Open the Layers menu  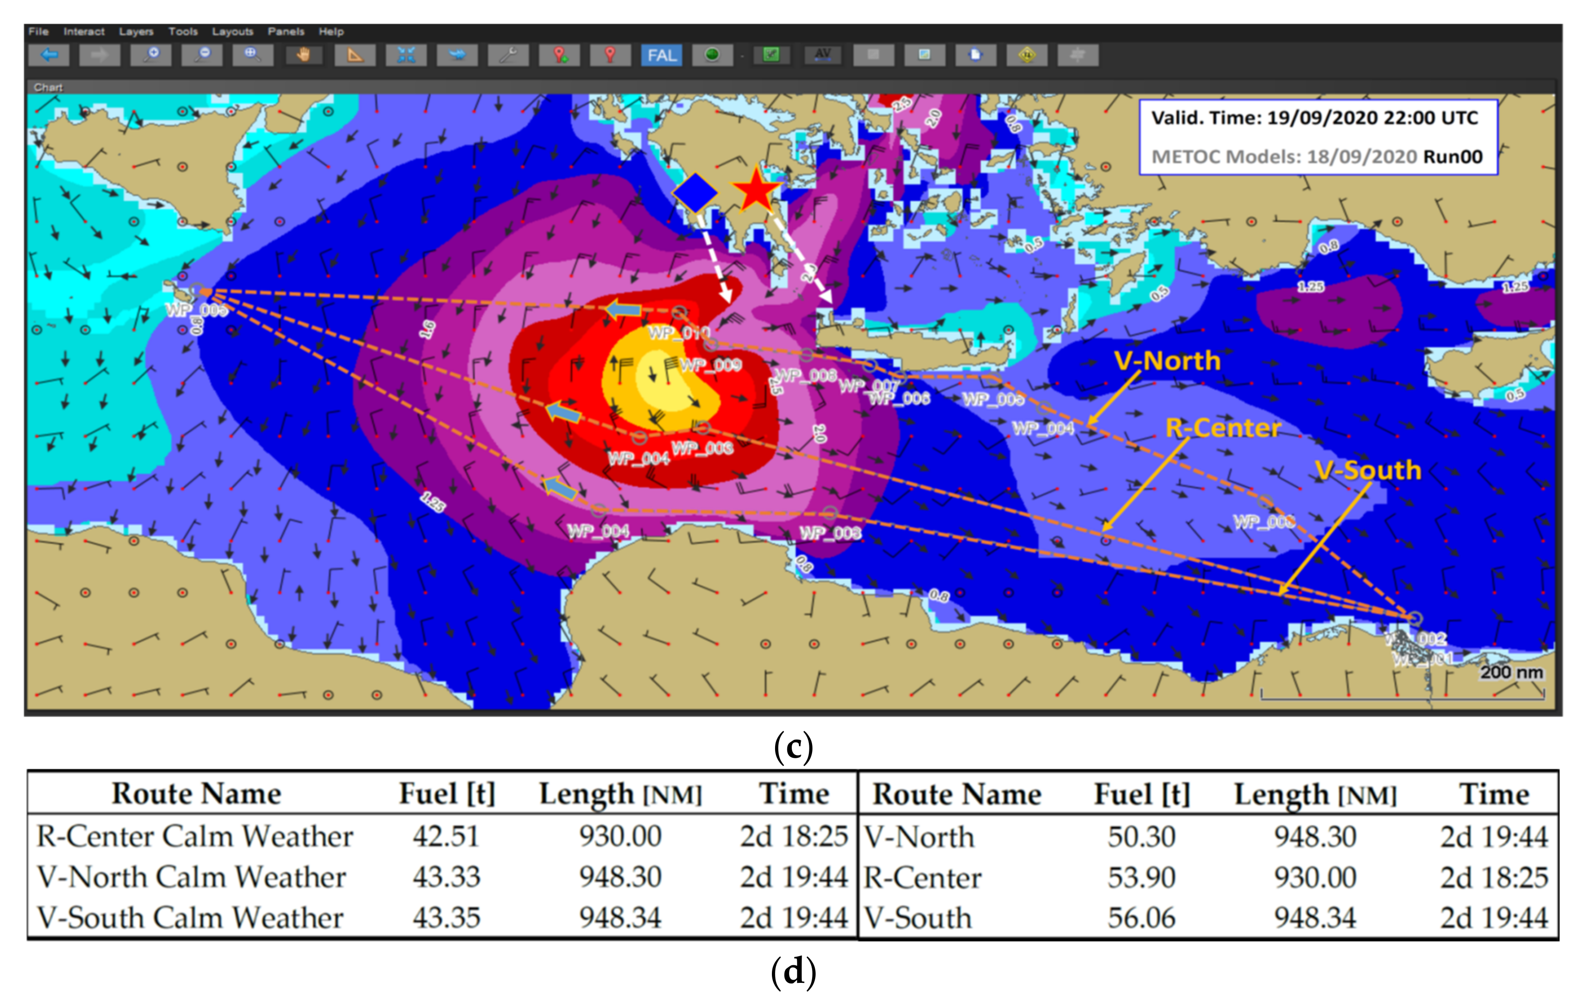pos(136,31)
